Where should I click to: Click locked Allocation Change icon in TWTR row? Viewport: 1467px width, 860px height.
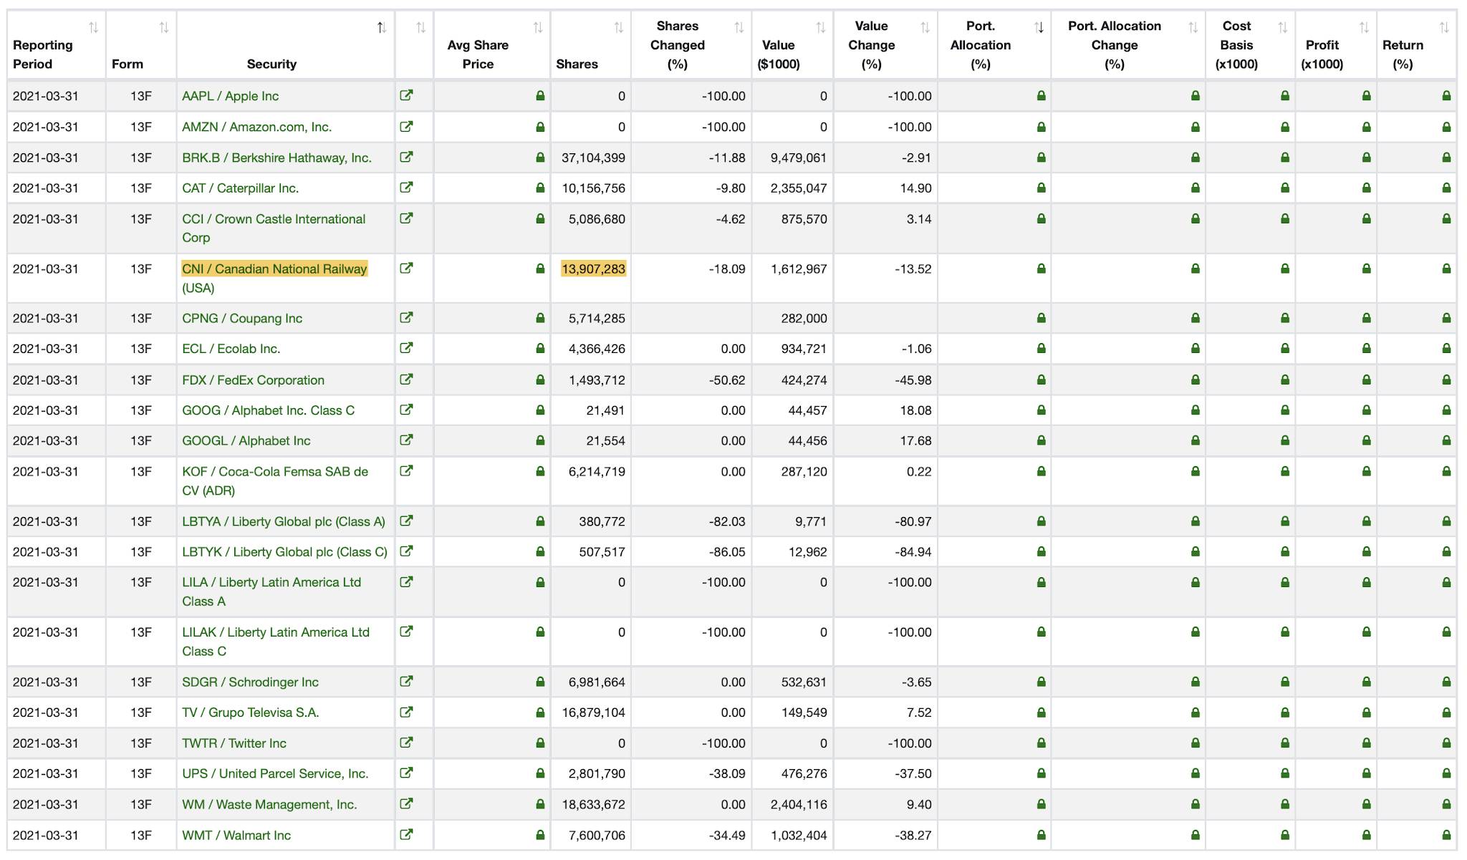tap(1195, 743)
